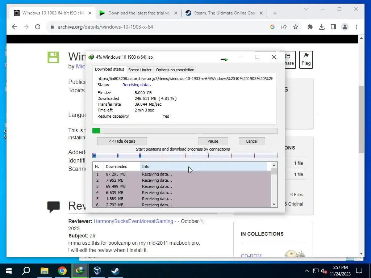This screenshot has width=371, height=278.
Task: Open VirtualBox from taskbar
Action: coord(97,271)
